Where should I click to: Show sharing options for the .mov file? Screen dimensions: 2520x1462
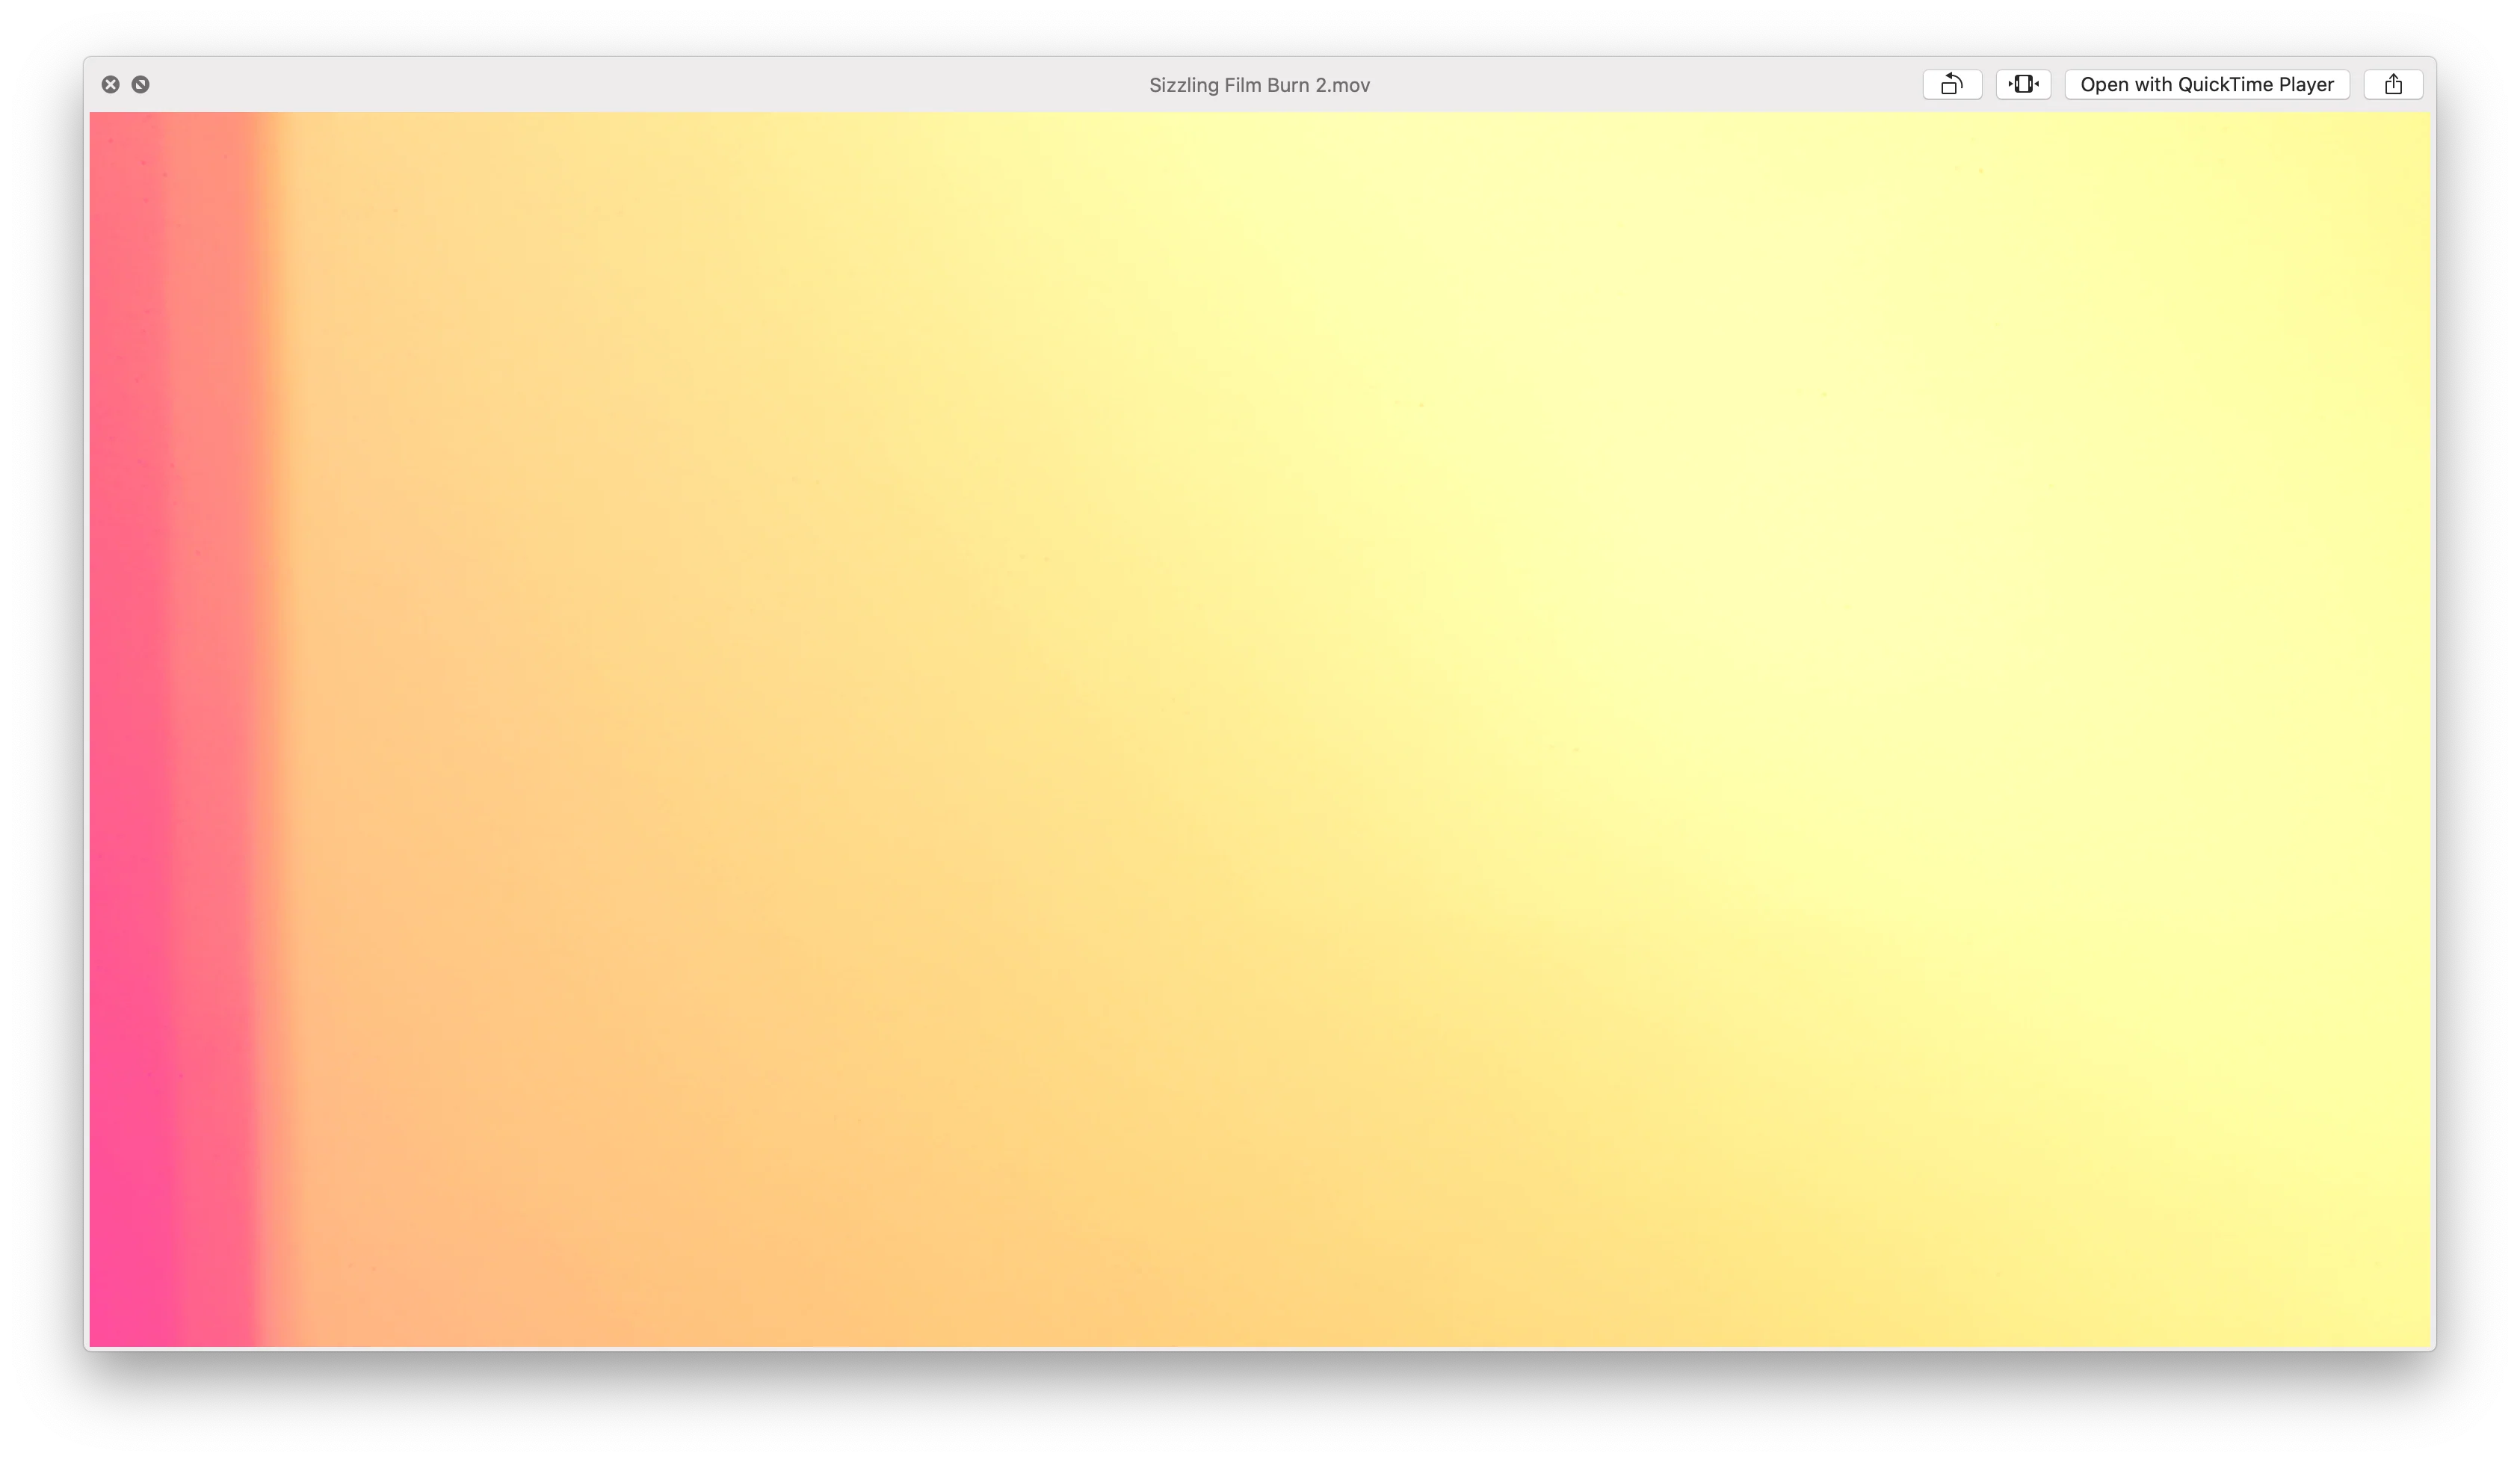(2392, 84)
